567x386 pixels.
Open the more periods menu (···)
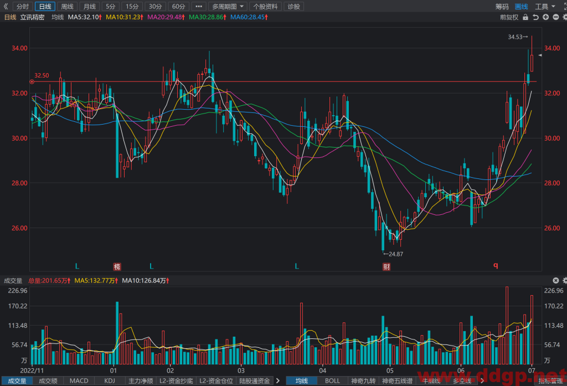[x=199, y=7]
